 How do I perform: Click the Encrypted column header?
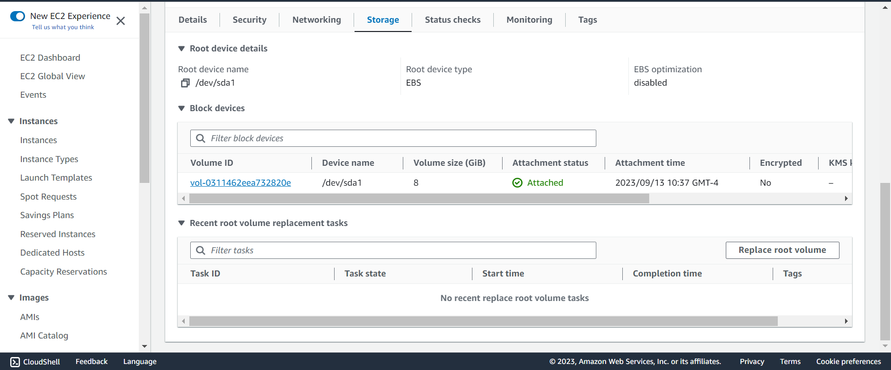[781, 163]
